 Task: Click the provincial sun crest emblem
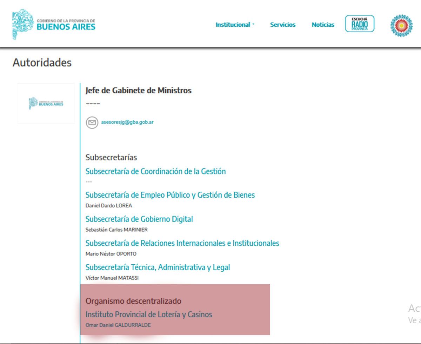[401, 26]
